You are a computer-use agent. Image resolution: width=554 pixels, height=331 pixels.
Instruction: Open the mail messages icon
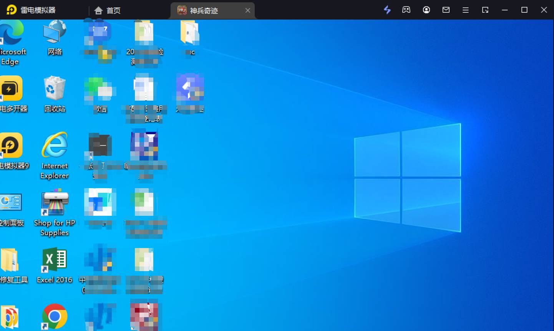click(x=446, y=10)
